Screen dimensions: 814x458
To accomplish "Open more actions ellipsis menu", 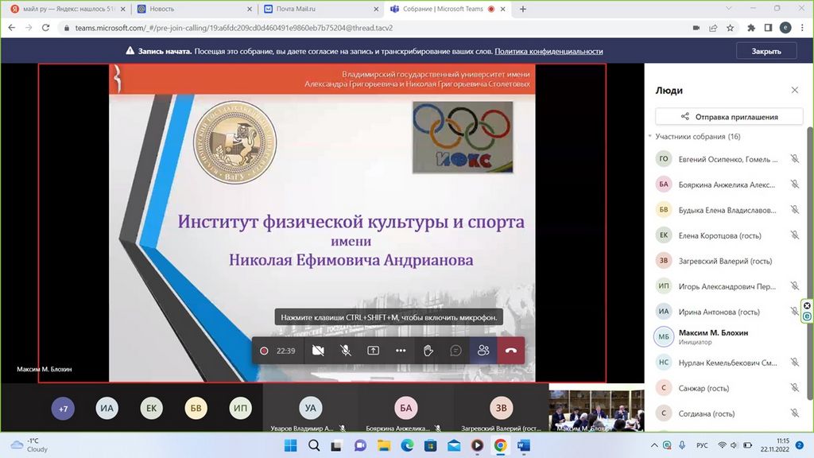I will tap(401, 351).
